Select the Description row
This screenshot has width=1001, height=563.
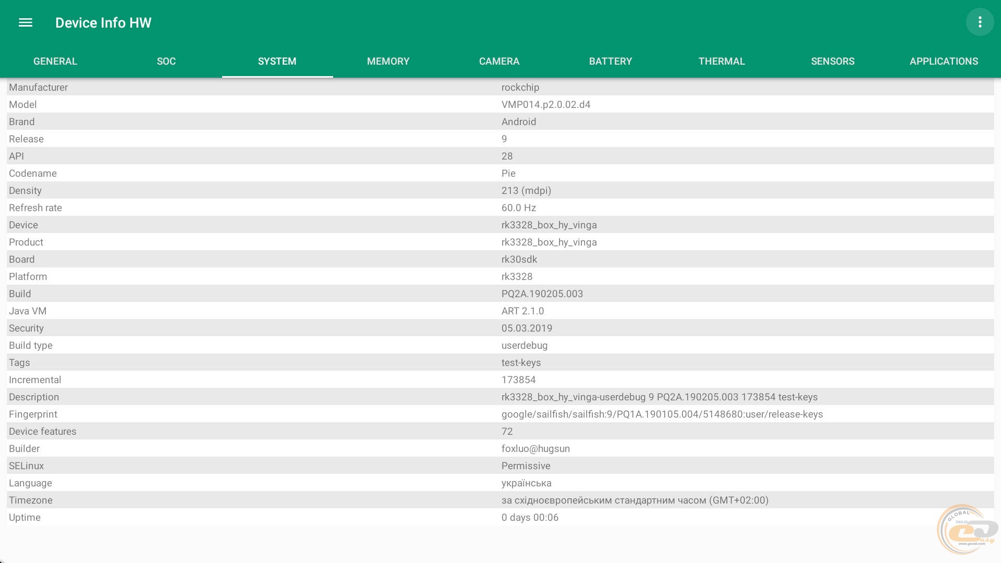(500, 397)
